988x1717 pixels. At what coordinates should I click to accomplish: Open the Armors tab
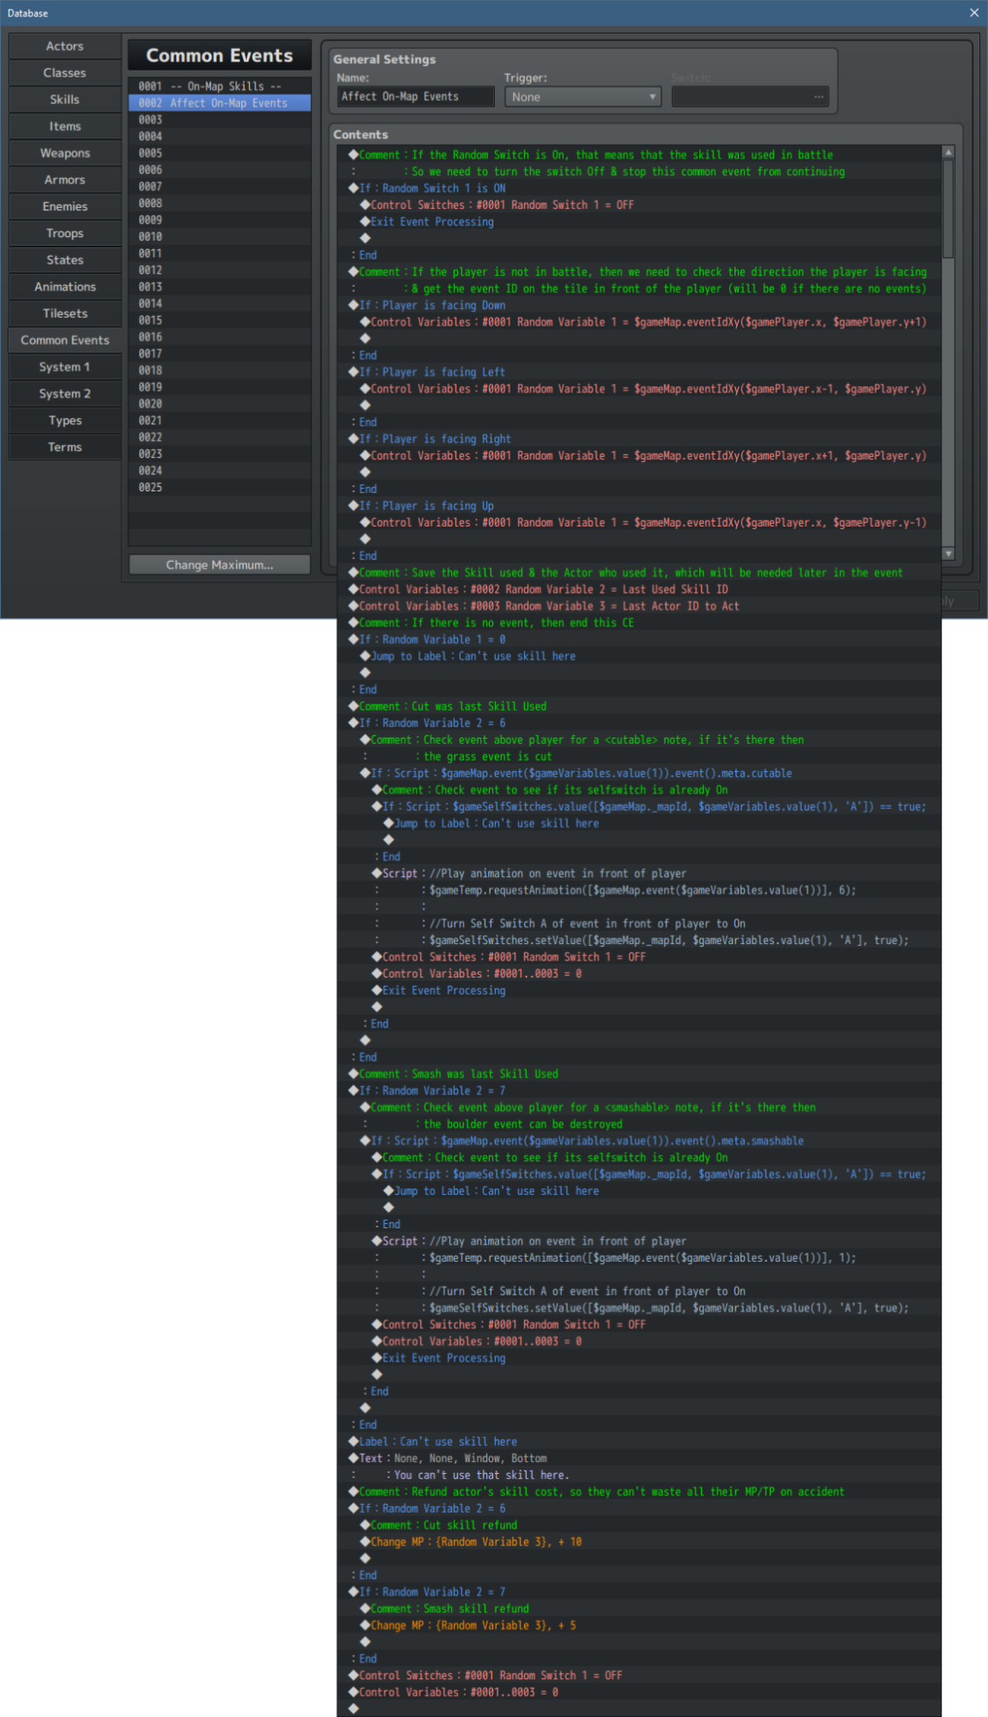pos(64,180)
